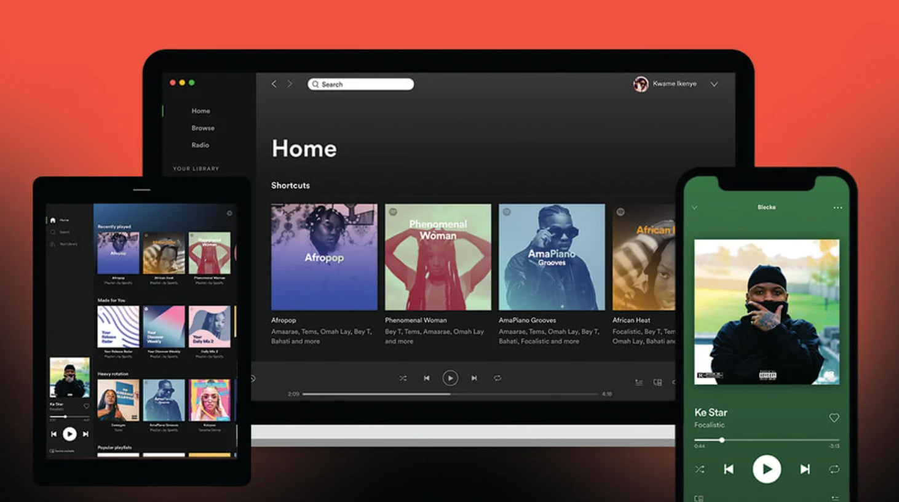Open connect-to-device icon on laptop player

[657, 383]
